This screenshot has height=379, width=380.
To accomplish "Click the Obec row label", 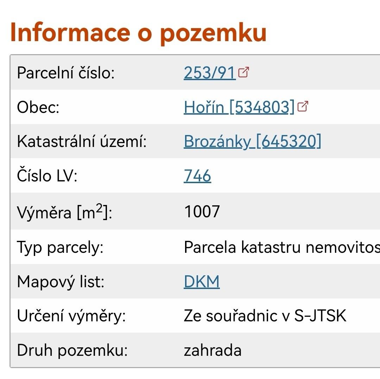I will 38,107.
